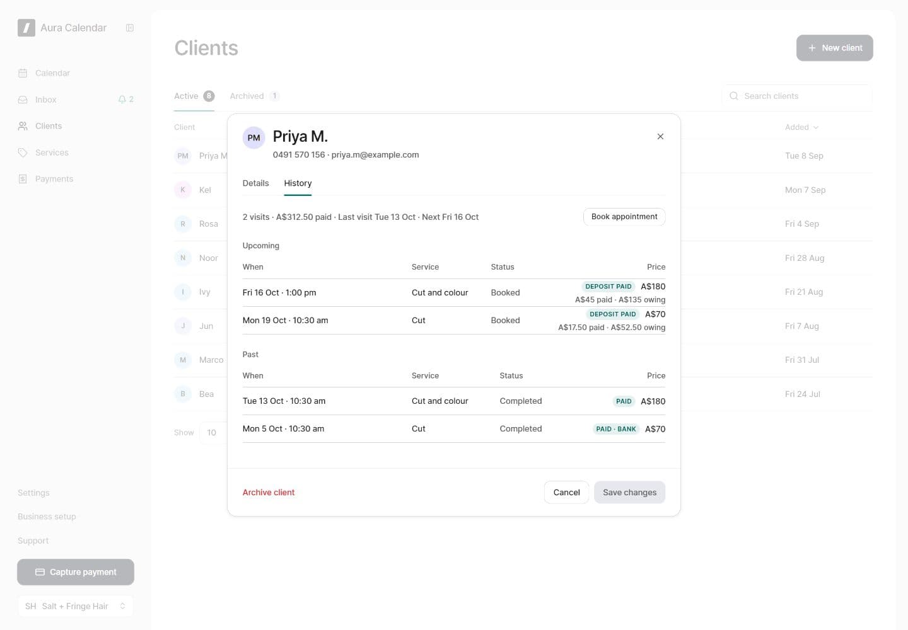The width and height of the screenshot is (908, 630).
Task: Click the A$45 paid · A$135 owing text
Action: tap(620, 300)
